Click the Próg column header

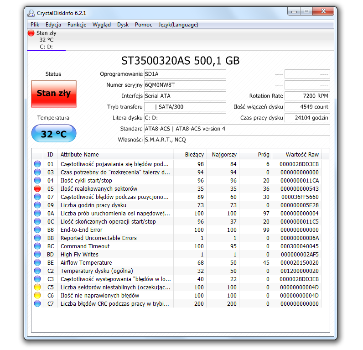(255, 155)
